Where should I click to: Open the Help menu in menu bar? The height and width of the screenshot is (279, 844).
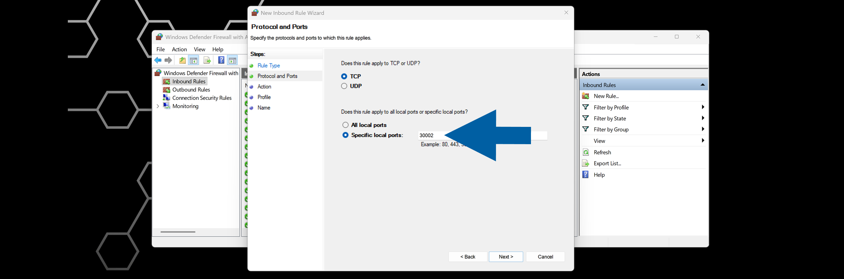218,49
